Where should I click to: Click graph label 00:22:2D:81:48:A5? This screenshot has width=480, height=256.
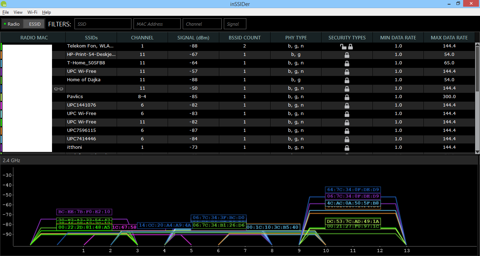(x=84, y=227)
